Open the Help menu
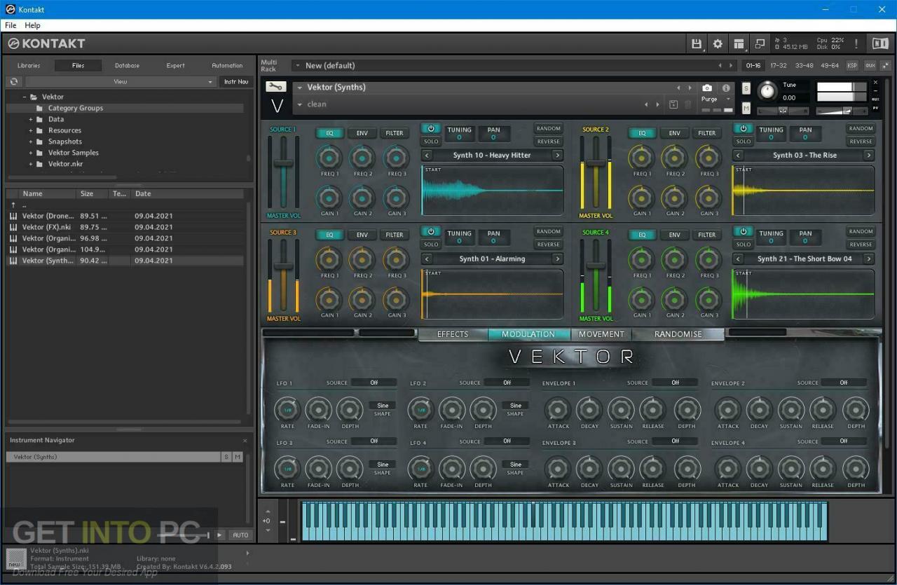 [32, 25]
